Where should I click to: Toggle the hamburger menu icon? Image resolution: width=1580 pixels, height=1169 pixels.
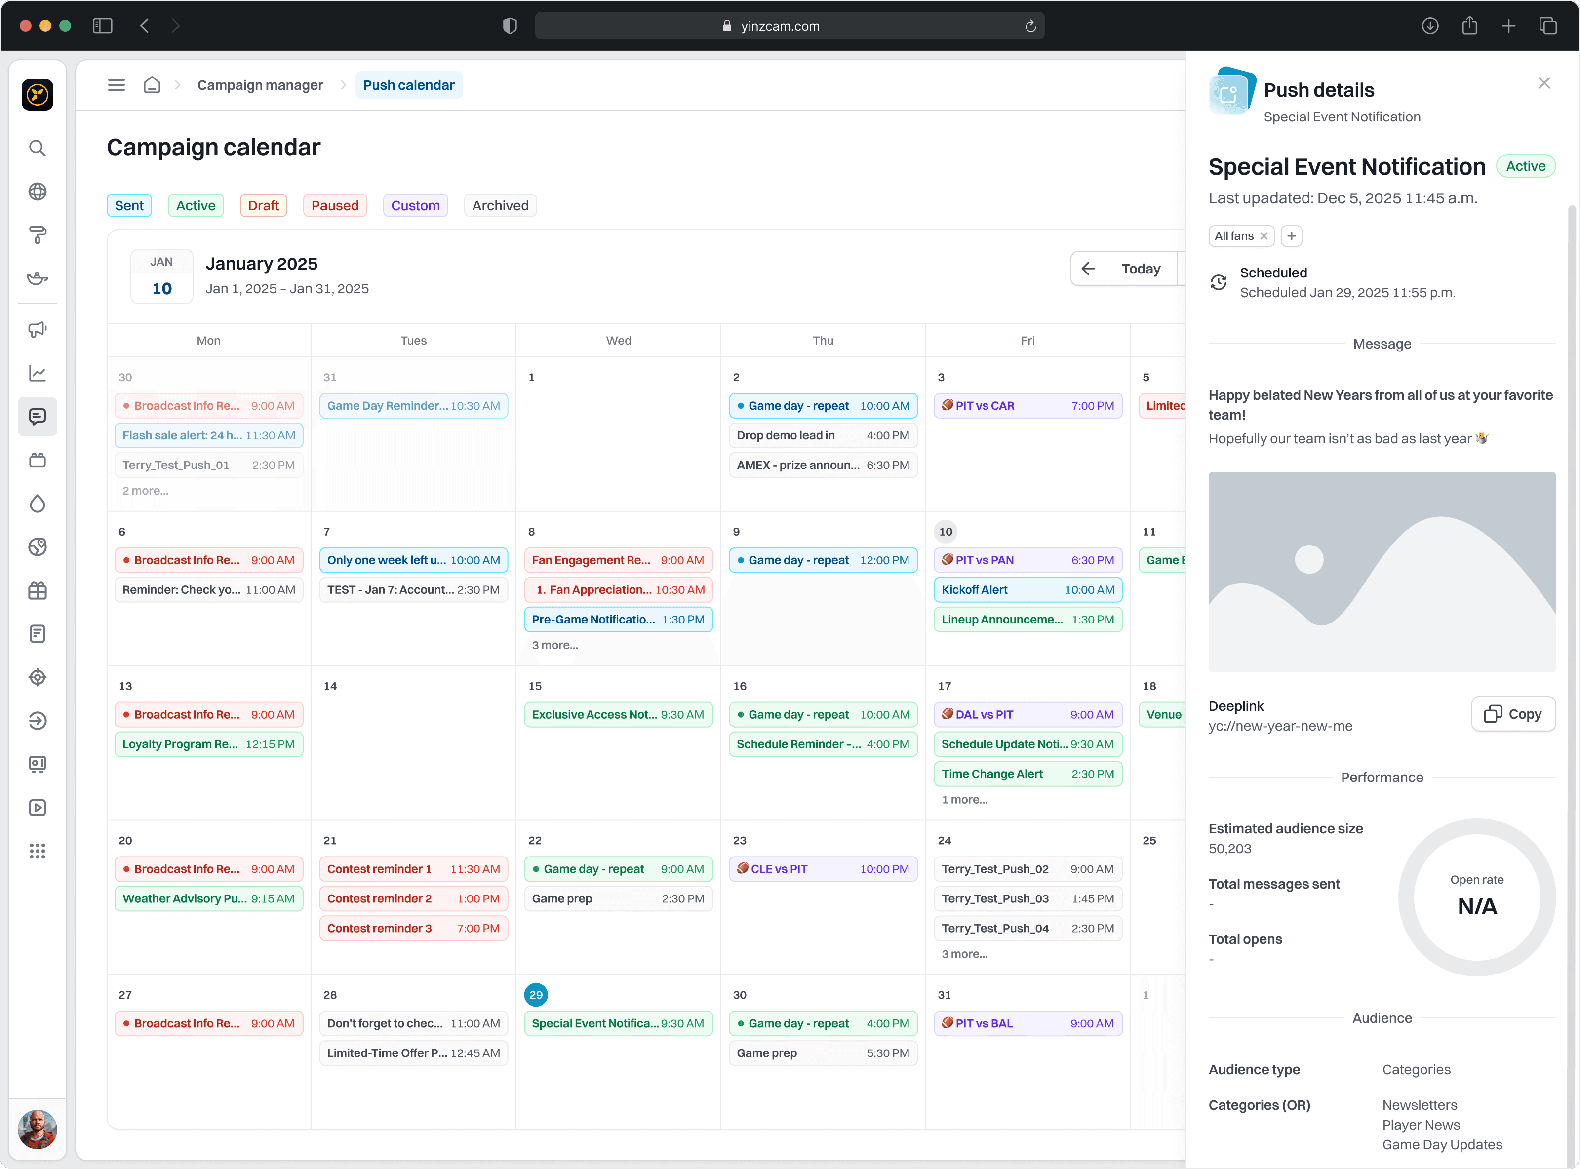tap(116, 85)
